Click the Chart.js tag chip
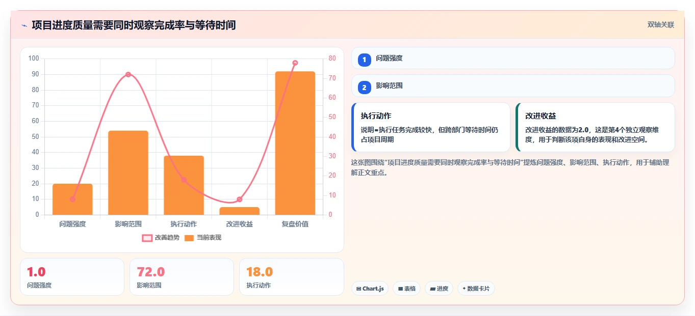This screenshot has height=316, width=695. 370,289
